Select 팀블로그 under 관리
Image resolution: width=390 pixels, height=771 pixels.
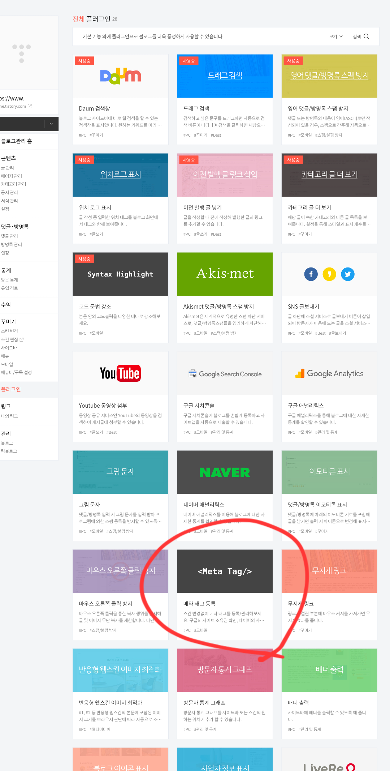(9, 451)
